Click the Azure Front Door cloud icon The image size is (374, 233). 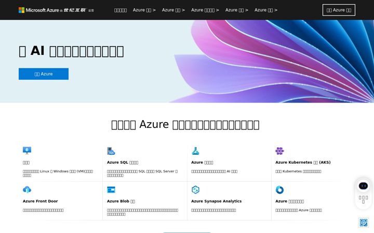(27, 190)
